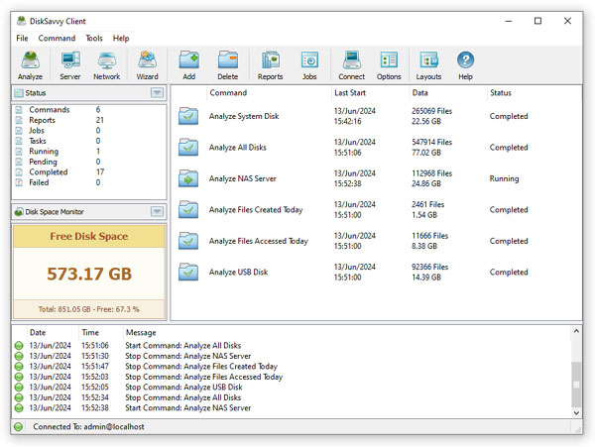Screen dimensions: 595x447
Task: Select the Analyze All Disks command
Action: (x=238, y=147)
